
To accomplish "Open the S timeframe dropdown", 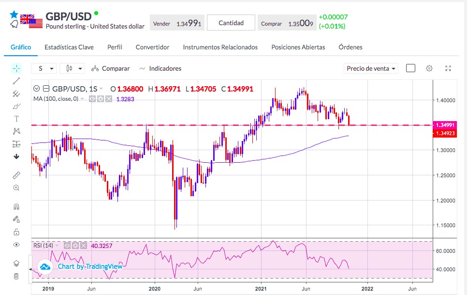I will (44, 69).
